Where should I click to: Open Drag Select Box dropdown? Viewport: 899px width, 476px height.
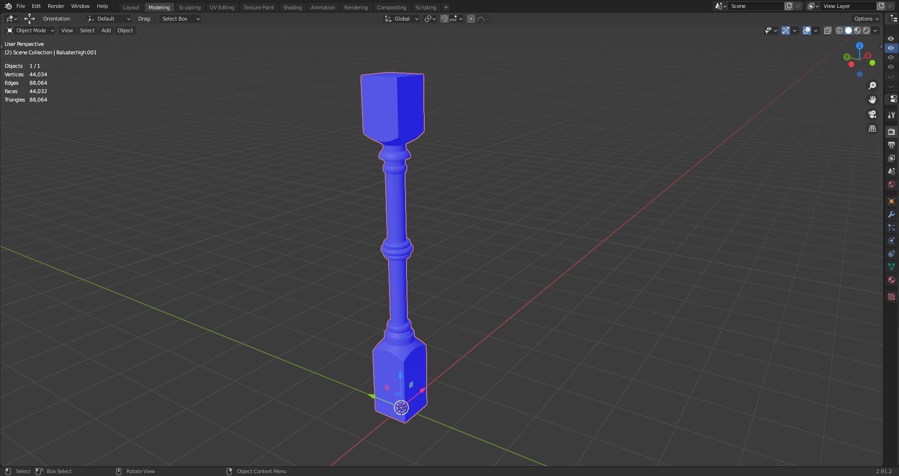click(x=180, y=19)
